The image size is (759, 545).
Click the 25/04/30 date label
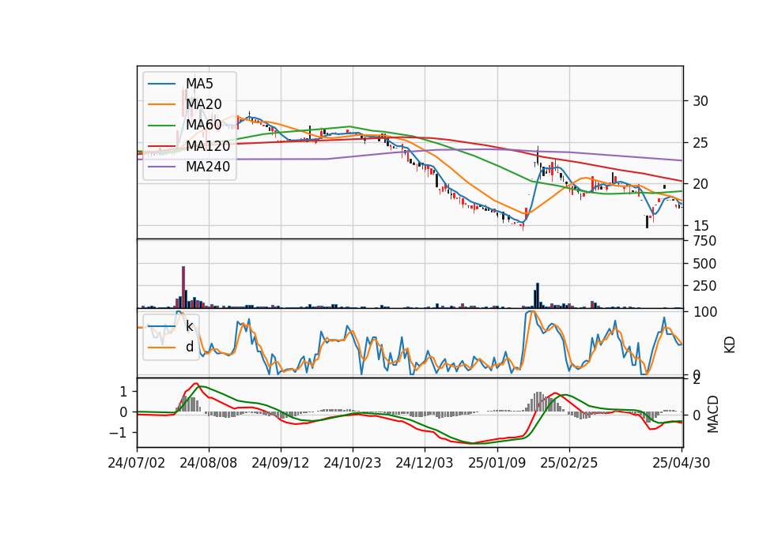point(681,463)
